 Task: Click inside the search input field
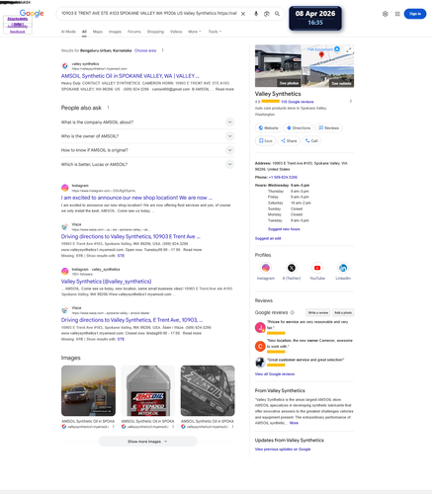tap(149, 14)
